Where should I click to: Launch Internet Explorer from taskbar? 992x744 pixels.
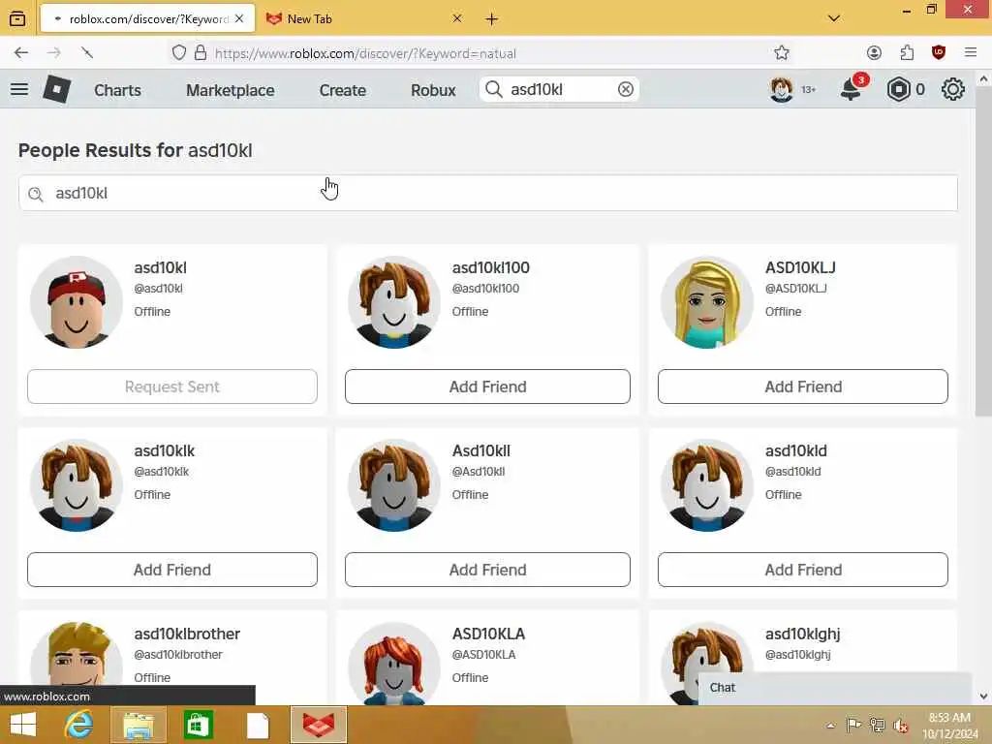(x=79, y=725)
